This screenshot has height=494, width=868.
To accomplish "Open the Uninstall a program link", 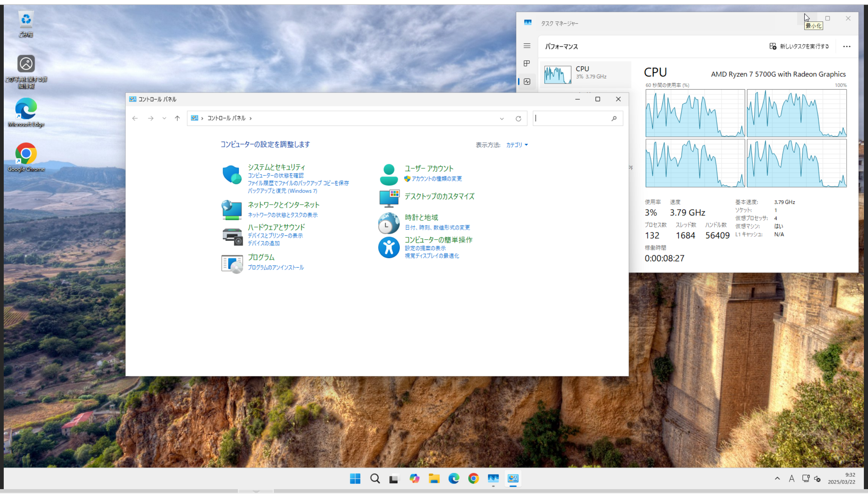I will 275,267.
